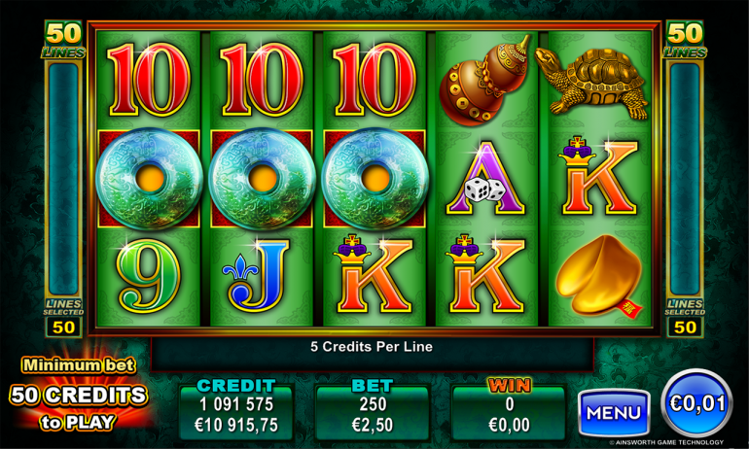The height and width of the screenshot is (449, 749).
Task: Click the jade disc on the first reel
Action: click(x=150, y=179)
